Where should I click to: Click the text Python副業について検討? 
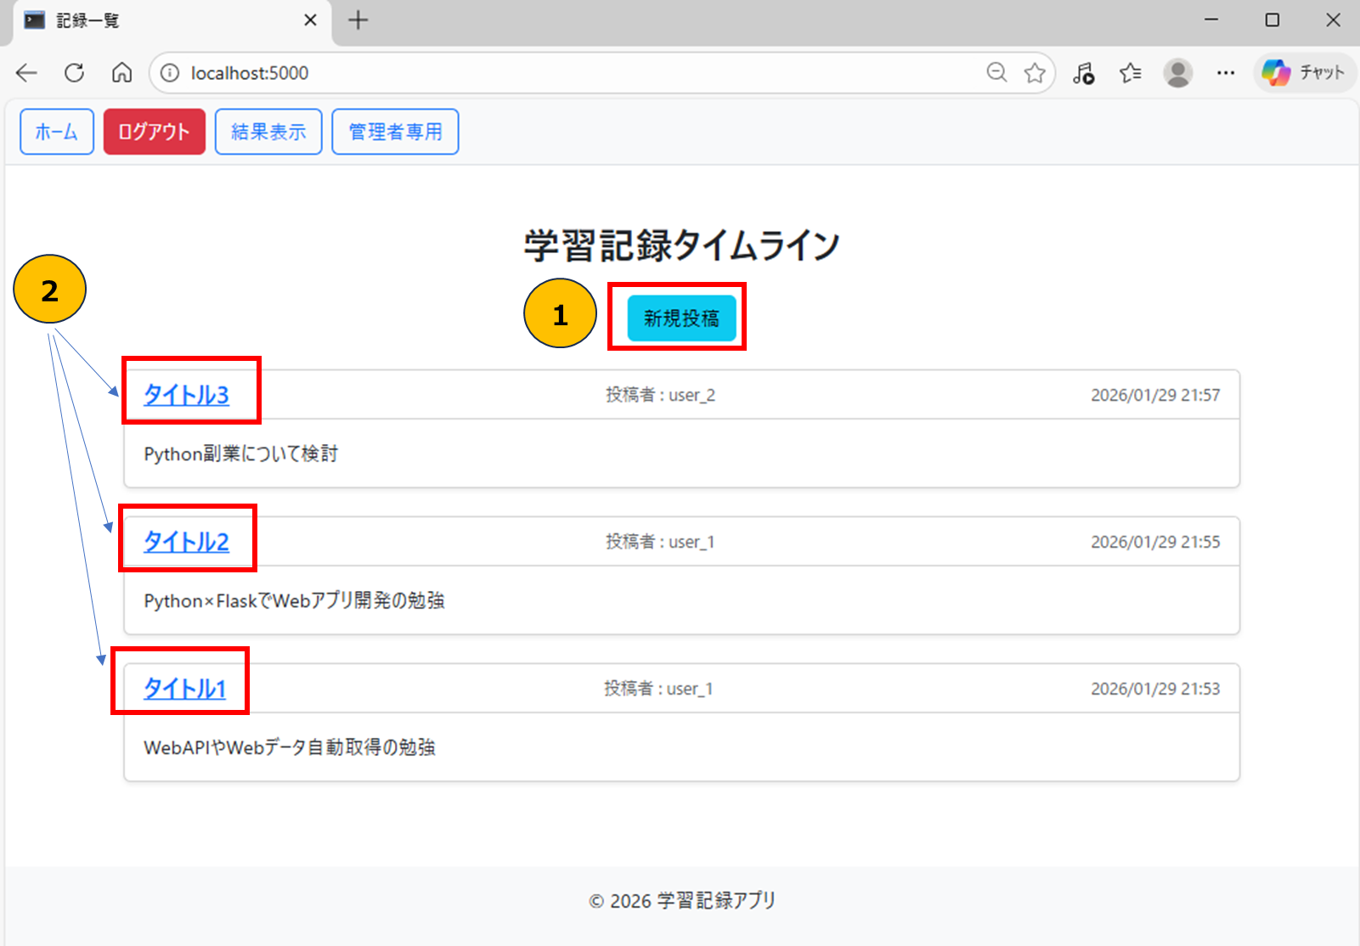coord(240,454)
